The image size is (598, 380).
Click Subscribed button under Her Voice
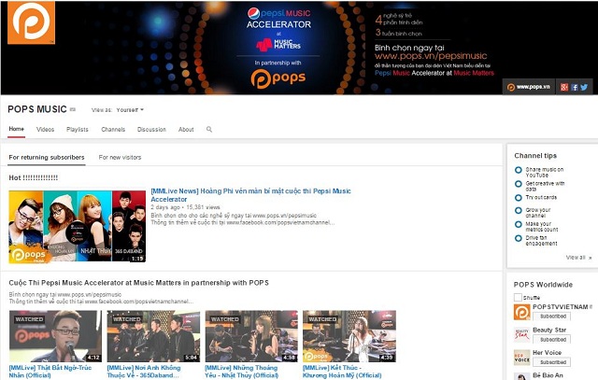pyautogui.click(x=552, y=362)
